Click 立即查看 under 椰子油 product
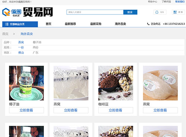 pyautogui.click(x=26, y=110)
